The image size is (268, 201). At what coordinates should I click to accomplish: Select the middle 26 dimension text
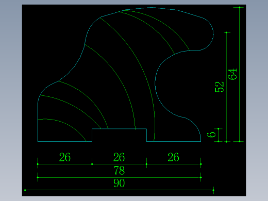119,157
